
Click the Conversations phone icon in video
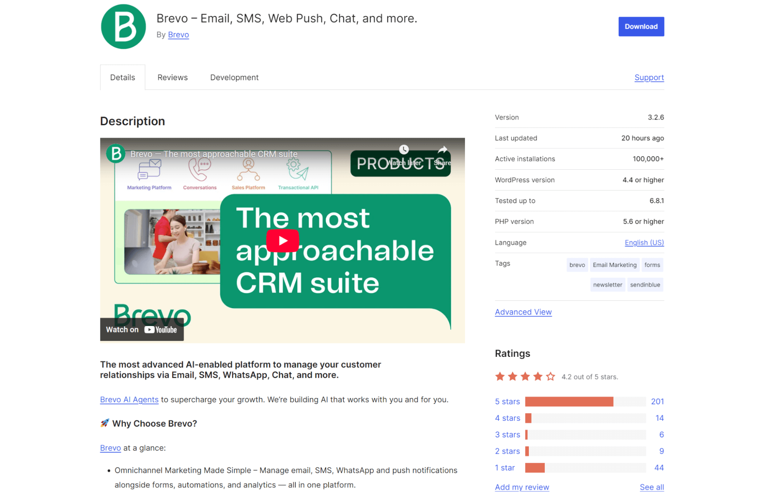tap(200, 170)
